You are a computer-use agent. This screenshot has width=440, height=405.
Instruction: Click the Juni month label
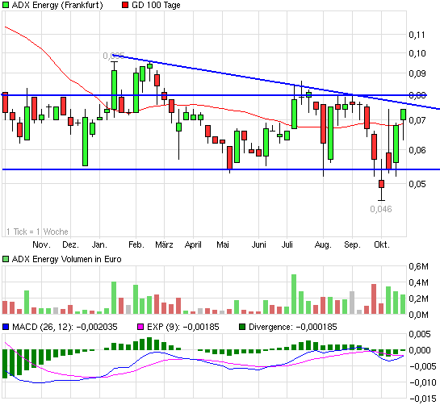pyautogui.click(x=258, y=244)
